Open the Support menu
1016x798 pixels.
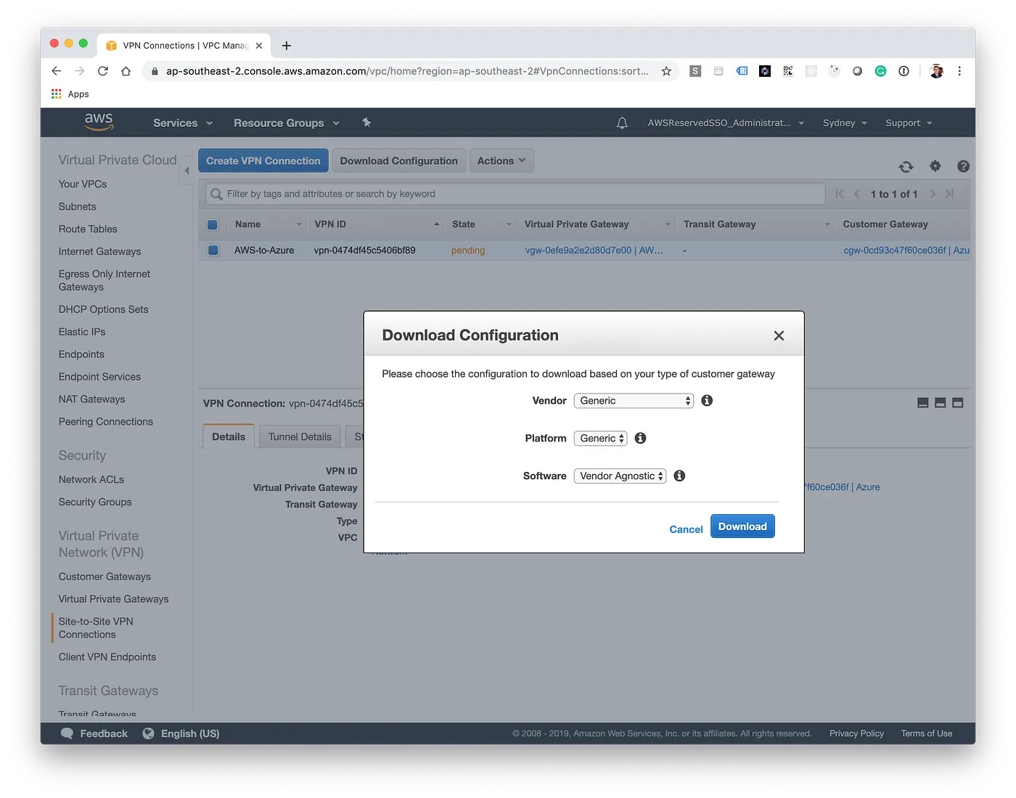pos(909,123)
